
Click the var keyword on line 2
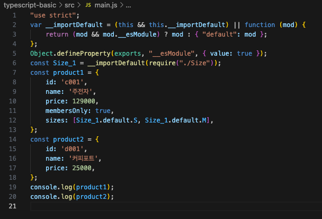(36, 25)
